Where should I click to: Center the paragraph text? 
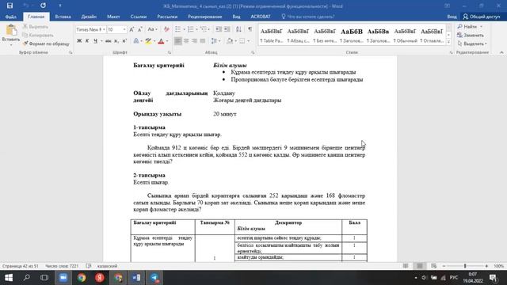pyautogui.click(x=186, y=40)
